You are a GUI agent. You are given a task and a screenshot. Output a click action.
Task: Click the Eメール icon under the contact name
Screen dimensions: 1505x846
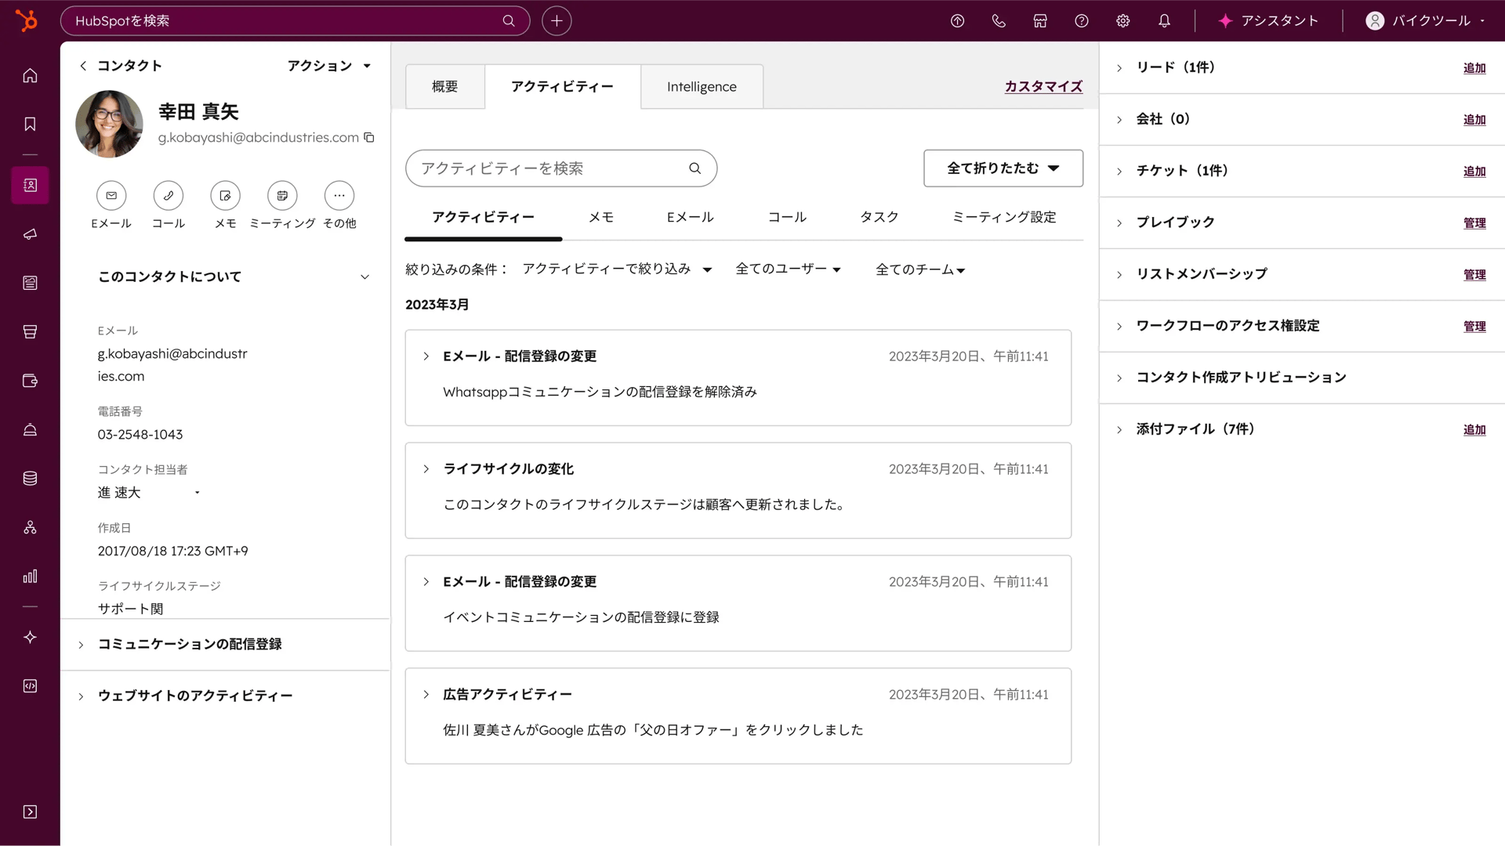pyautogui.click(x=111, y=196)
